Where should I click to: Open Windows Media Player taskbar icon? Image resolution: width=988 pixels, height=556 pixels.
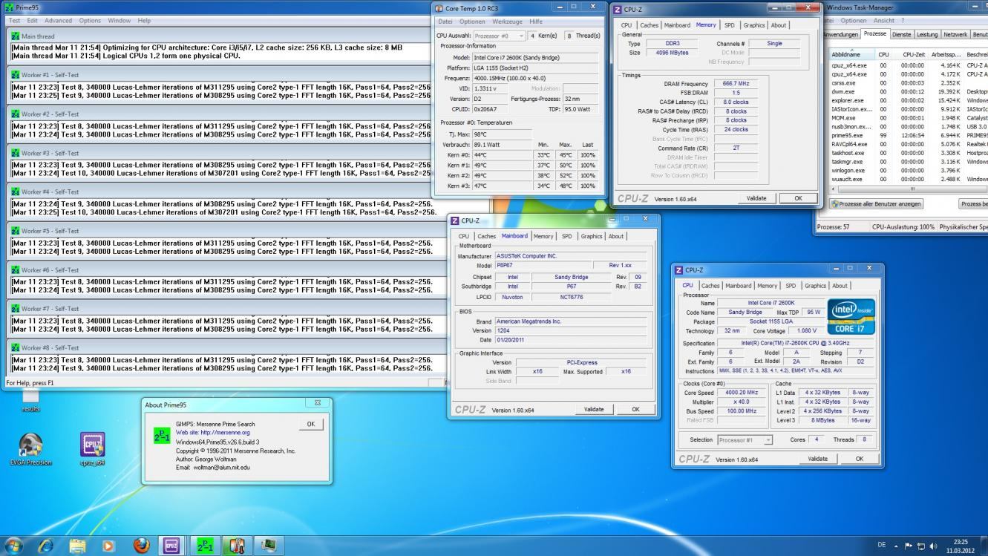tap(108, 546)
